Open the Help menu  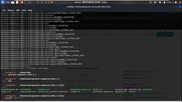click(x=30, y=10)
